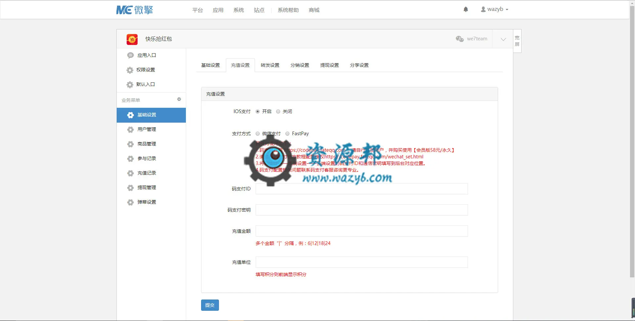Go to 商品管理 page
Screen dimensions: 635x321
pyautogui.click(x=151, y=144)
